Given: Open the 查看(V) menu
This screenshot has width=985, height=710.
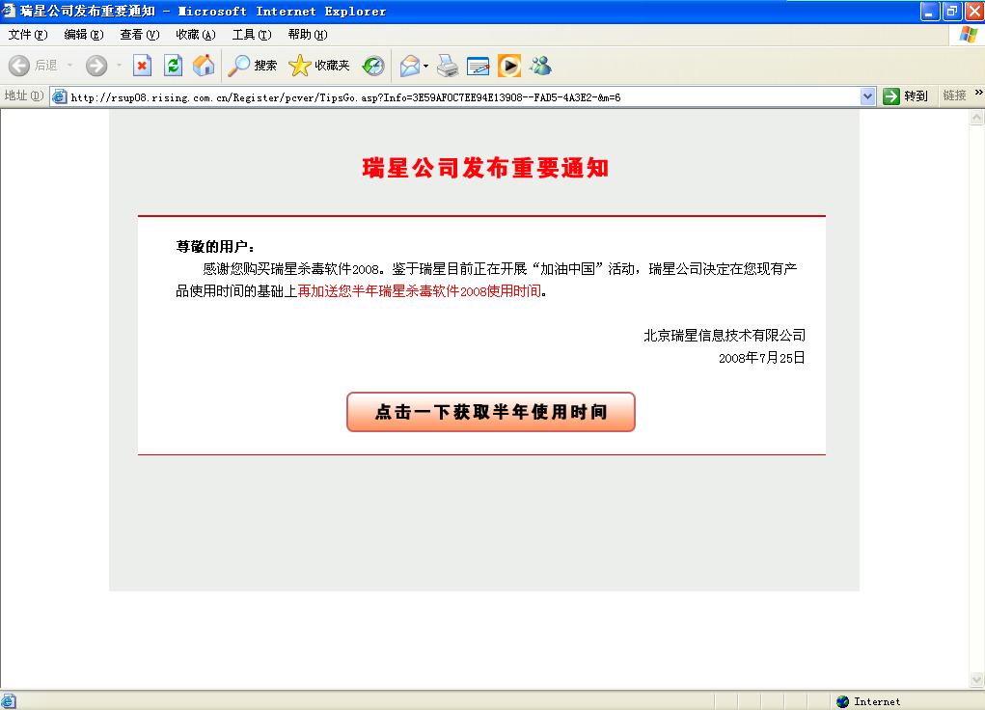Looking at the screenshot, I should 140,35.
